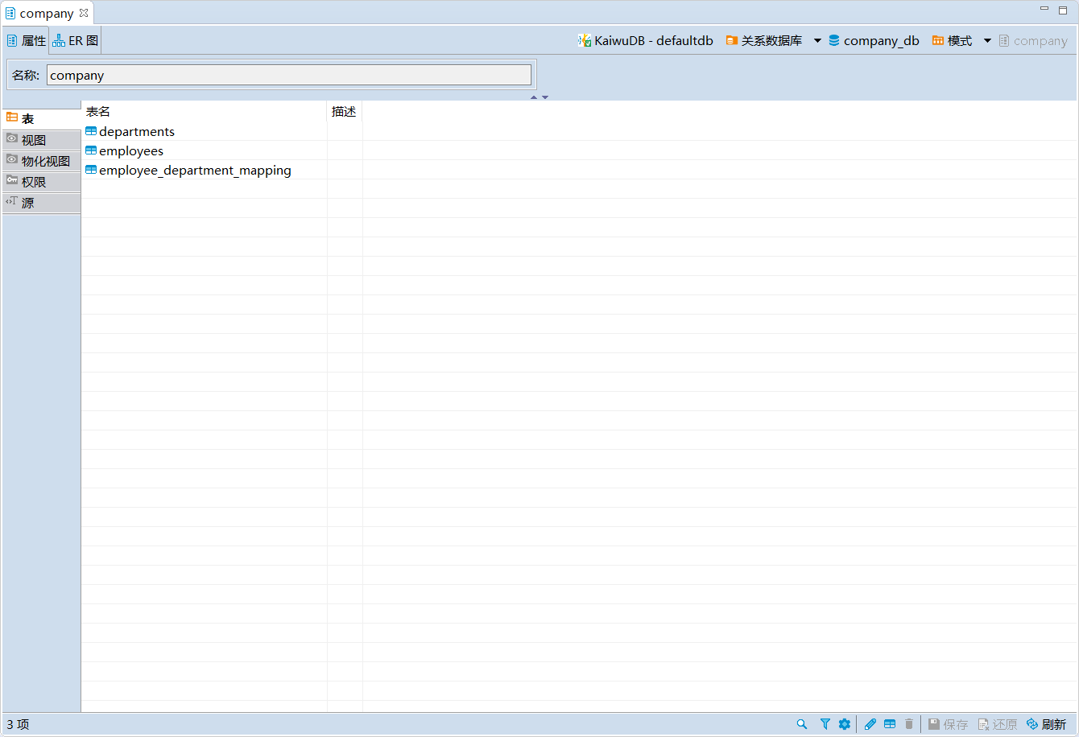Click the 名称 name input field
1079x737 pixels.
288,75
